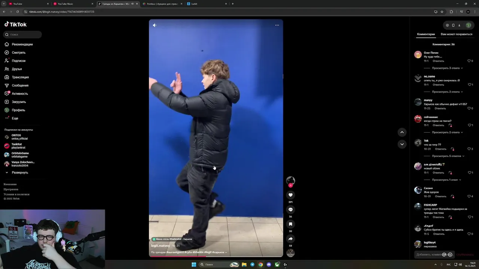The height and width of the screenshot is (269, 479).
Task: Share the video with the arrow icon
Action: pos(290,239)
